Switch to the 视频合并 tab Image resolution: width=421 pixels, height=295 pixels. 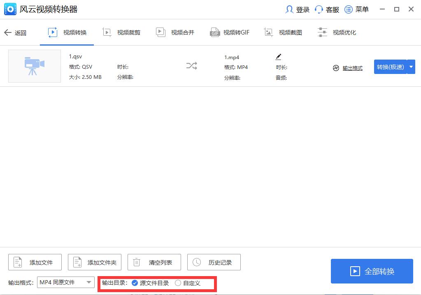[x=175, y=32]
